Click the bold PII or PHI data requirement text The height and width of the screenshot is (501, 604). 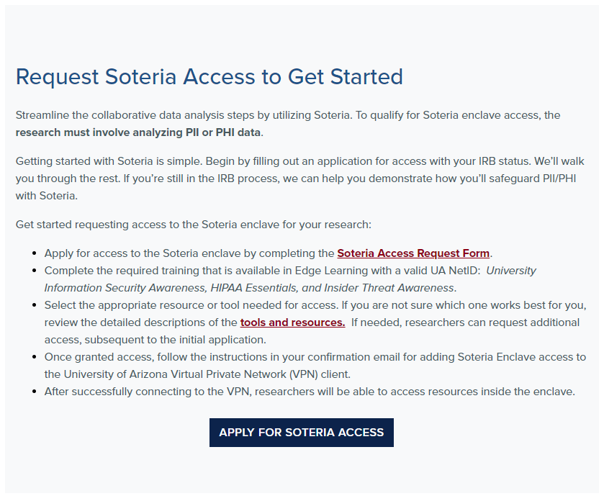point(138,132)
